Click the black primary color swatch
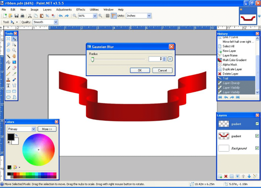The width and height of the screenshot is (261, 188). (11, 137)
